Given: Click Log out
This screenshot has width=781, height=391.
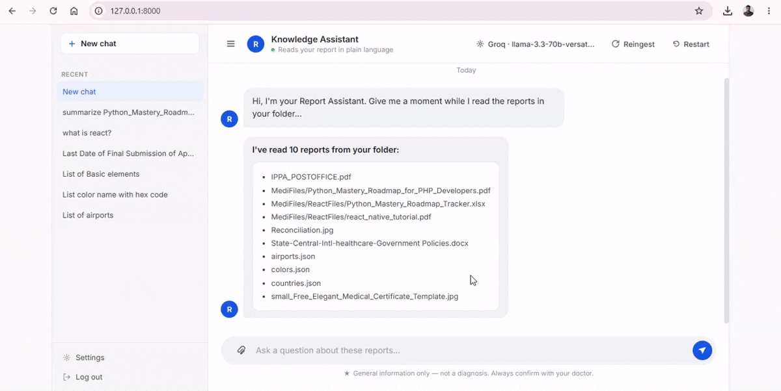Looking at the screenshot, I should tap(83, 377).
